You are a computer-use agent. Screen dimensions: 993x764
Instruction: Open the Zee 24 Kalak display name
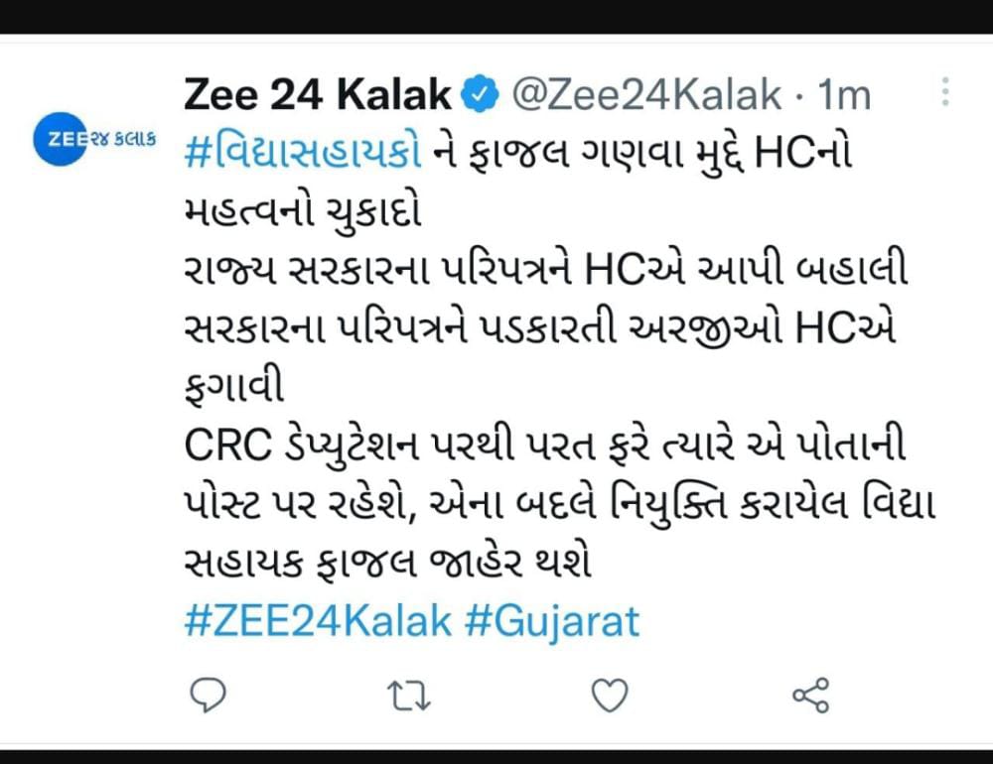[x=317, y=94]
